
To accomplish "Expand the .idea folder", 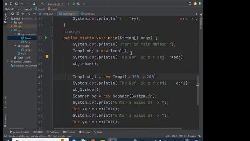I will (11, 22).
